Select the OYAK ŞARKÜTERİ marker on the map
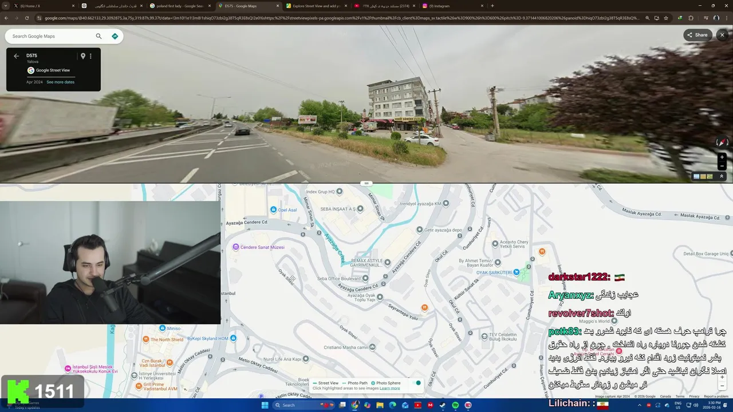 pos(517,272)
